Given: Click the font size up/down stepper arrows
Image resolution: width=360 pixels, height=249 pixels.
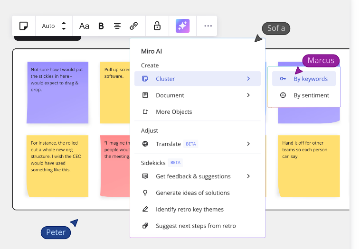Looking at the screenshot, I should pos(64,26).
